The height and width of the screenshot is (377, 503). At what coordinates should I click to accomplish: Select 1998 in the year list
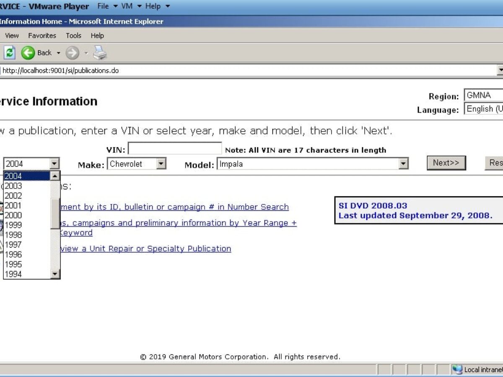tap(27, 235)
